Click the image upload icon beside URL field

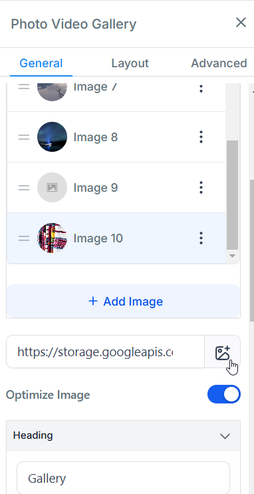coord(223,352)
